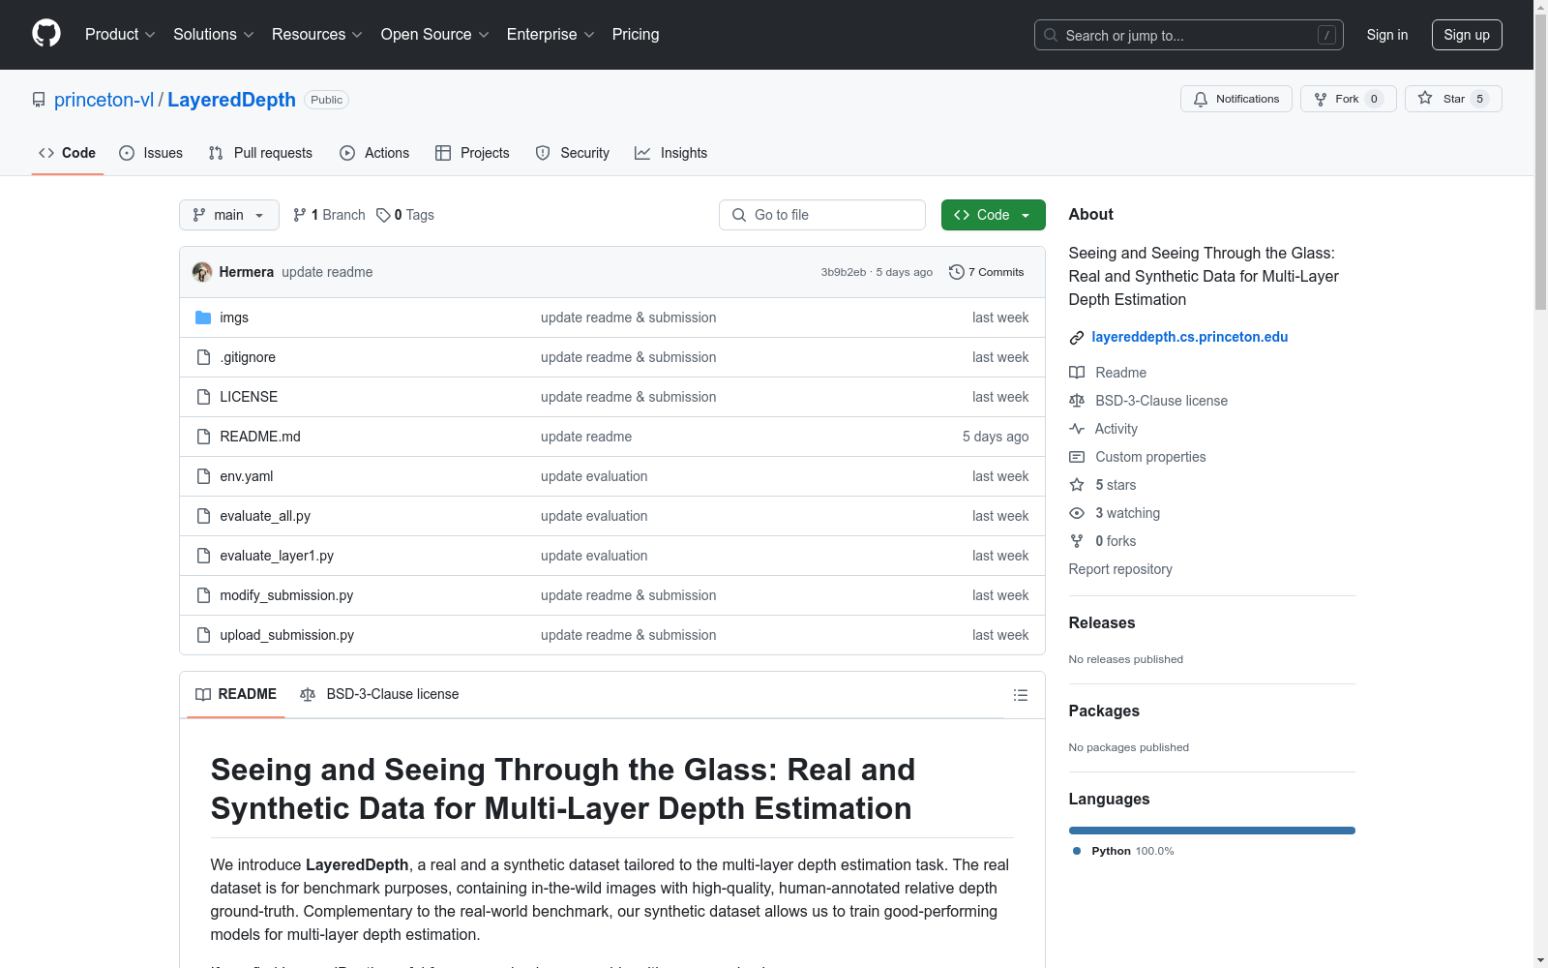The image size is (1548, 968).
Task: Click the Search or jump to field
Action: (1189, 35)
